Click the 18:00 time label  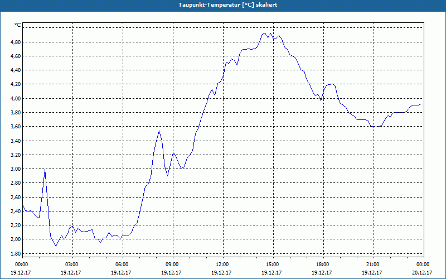click(323, 264)
